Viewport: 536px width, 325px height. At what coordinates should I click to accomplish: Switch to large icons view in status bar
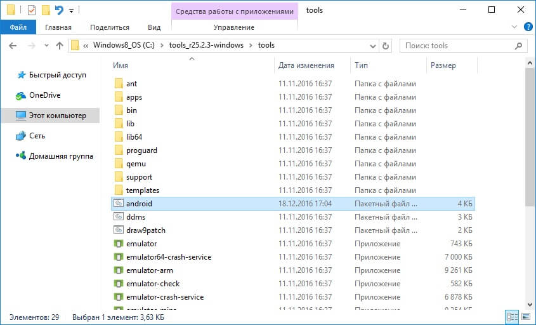tap(525, 315)
